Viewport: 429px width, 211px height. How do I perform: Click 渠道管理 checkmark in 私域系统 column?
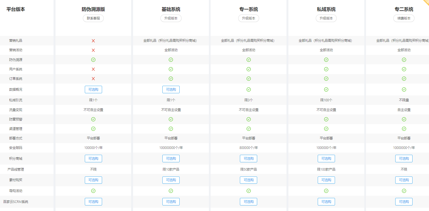(x=326, y=129)
